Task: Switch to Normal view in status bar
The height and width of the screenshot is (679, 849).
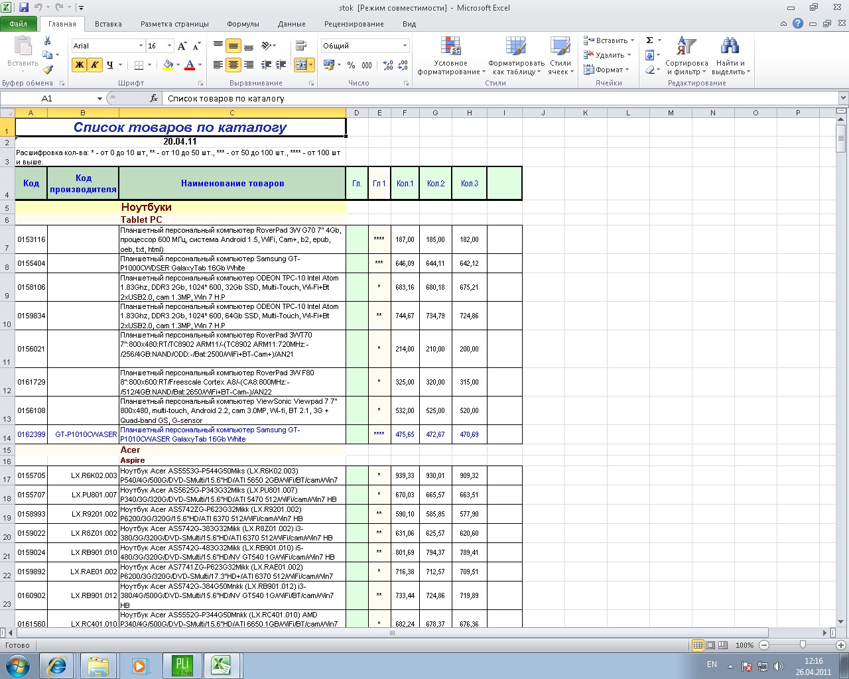Action: click(x=698, y=645)
